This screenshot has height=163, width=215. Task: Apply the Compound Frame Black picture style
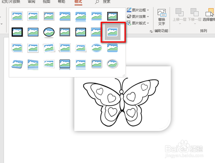click(65, 32)
